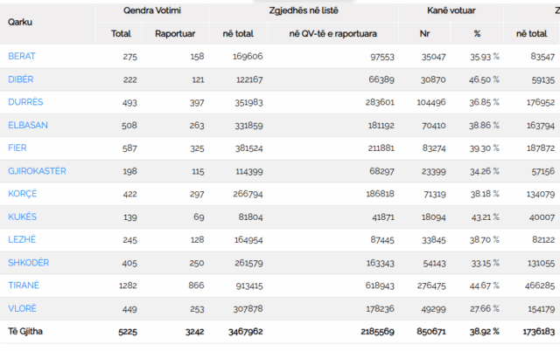Screen dimensions: 560x351
Task: Open the GJIROKASTËR district link
Action: coord(37,171)
